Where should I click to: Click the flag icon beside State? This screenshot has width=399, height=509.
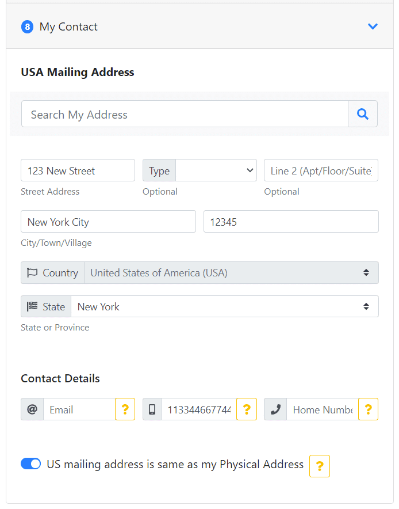coord(33,306)
